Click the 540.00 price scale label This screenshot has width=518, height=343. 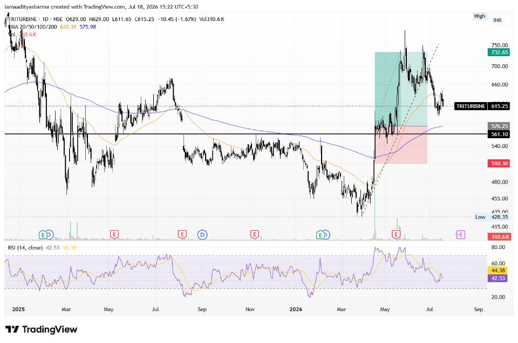pyautogui.click(x=500, y=146)
